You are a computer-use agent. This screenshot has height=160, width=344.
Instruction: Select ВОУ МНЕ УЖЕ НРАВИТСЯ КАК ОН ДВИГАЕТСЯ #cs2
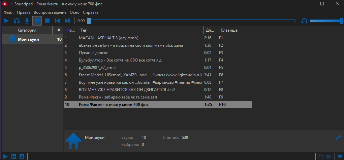(158, 90)
